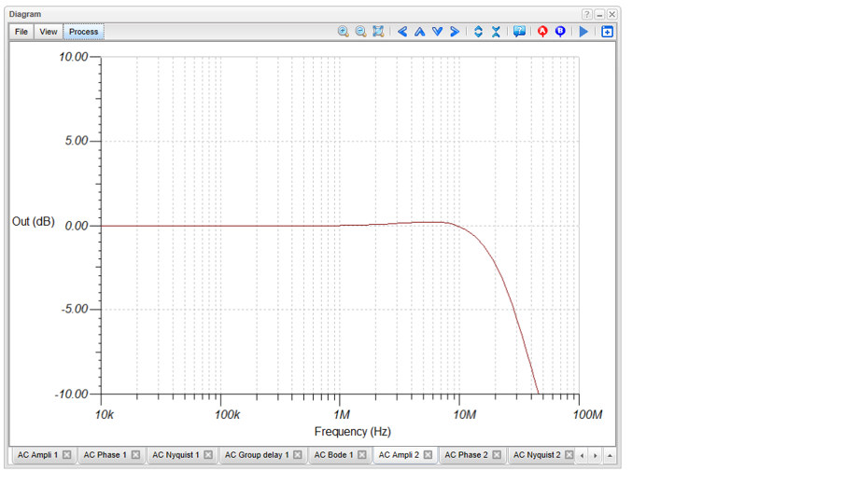Compress the vertical scale of the plot
The image size is (857, 485).
click(496, 32)
